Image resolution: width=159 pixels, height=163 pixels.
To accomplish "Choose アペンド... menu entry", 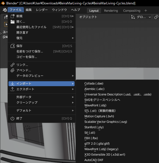I will pos(42,70).
